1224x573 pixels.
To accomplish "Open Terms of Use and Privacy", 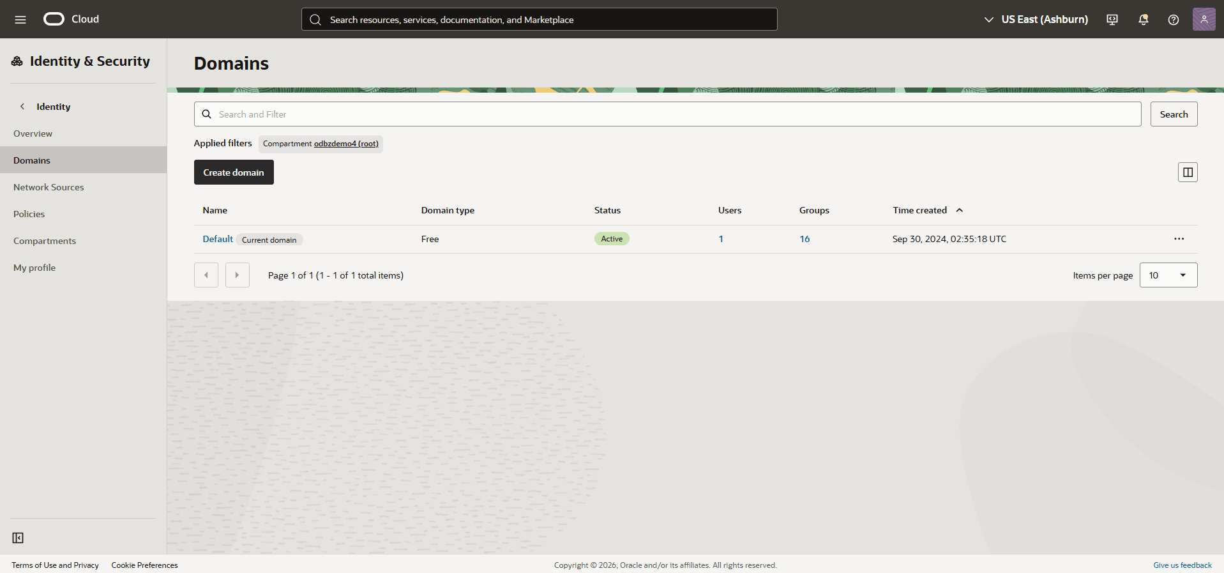I will (55, 565).
